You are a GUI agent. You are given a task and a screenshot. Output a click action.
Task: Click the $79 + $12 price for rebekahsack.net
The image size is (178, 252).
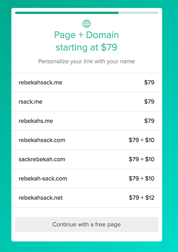pos(141,197)
